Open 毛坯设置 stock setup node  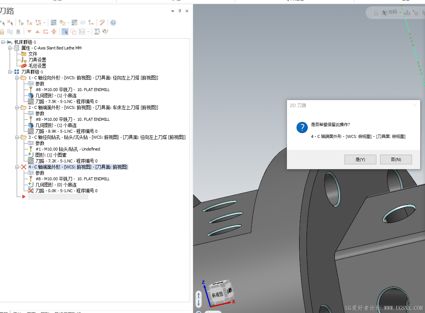tap(37, 66)
